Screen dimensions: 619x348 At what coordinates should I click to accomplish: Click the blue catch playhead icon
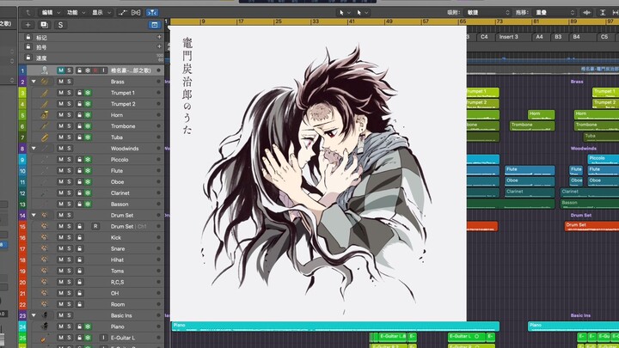click(x=152, y=13)
